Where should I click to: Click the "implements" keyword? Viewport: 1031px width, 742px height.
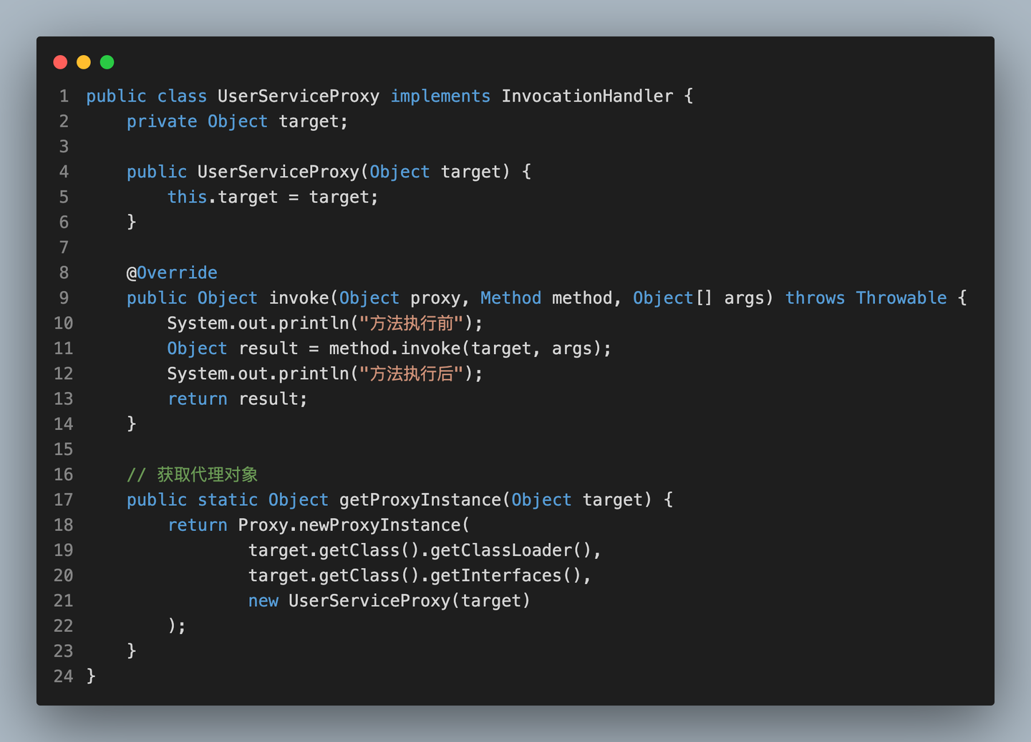[x=440, y=96]
